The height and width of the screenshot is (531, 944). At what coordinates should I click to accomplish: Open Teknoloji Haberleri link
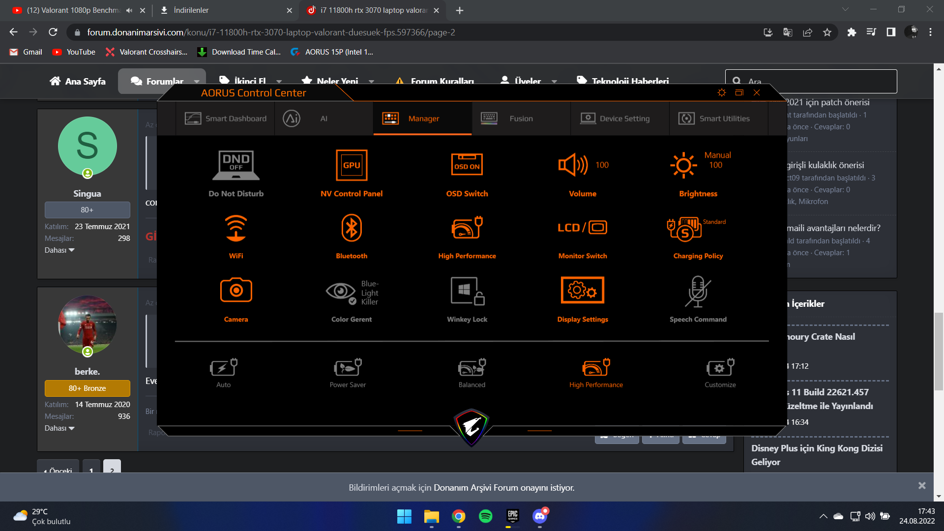622,81
